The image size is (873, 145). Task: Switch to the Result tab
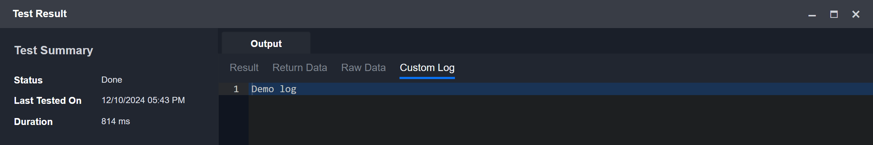click(244, 68)
